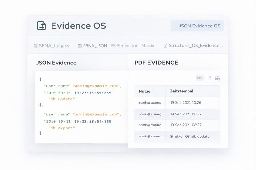Click the single document page icon
This screenshot has height=170, width=256.
coord(209,78)
